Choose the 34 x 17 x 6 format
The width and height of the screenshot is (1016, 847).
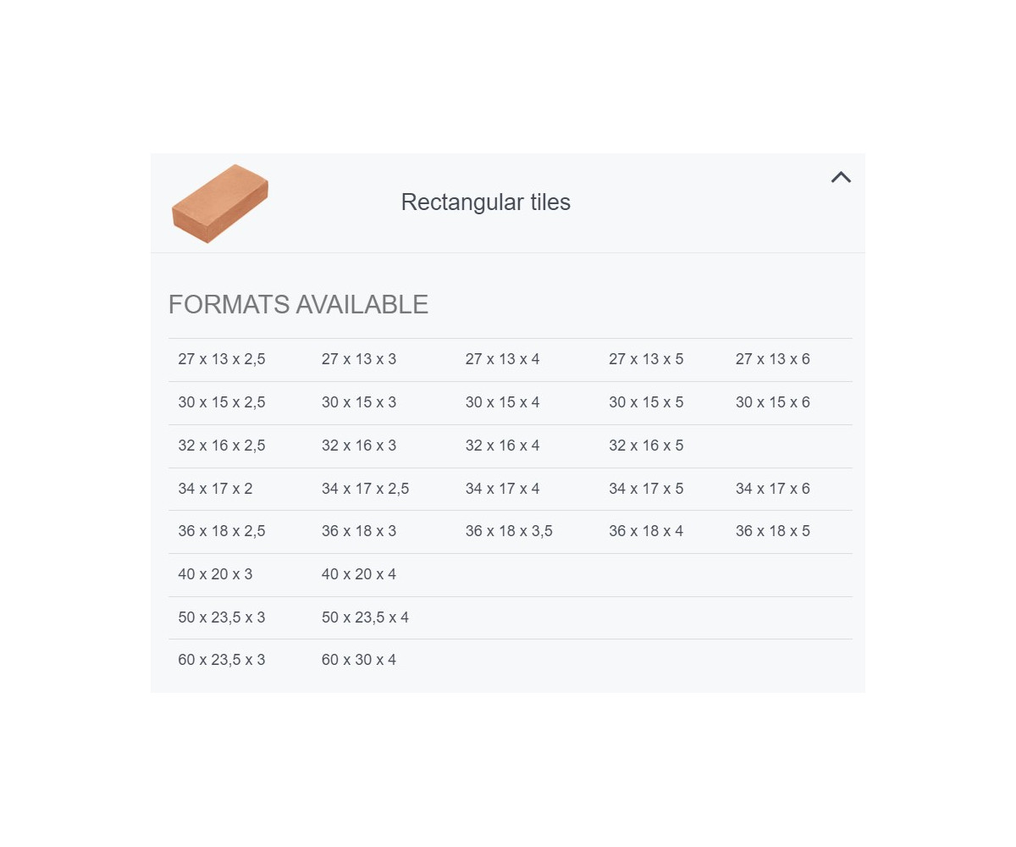[772, 489]
